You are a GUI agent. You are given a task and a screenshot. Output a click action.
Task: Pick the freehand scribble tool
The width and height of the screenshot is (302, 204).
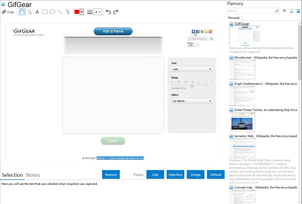[x=68, y=12]
